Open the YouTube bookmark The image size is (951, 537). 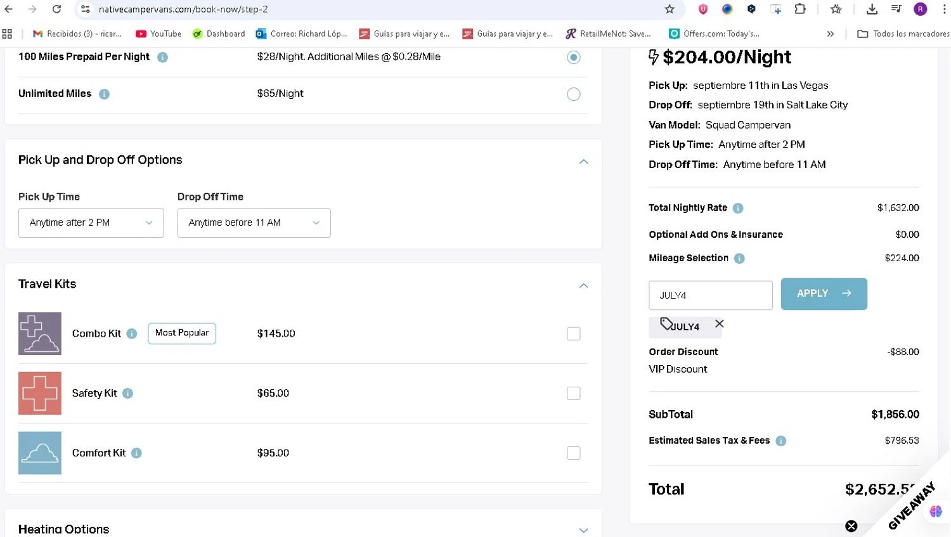[x=158, y=34]
